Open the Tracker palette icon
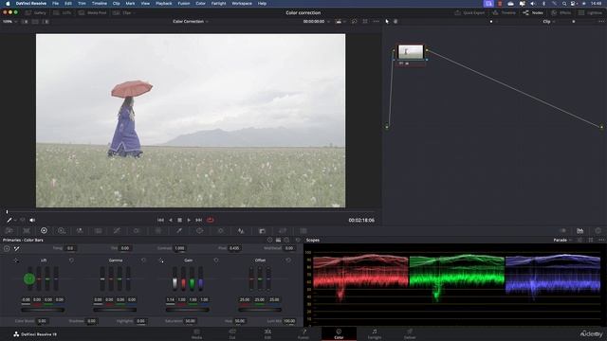Screen dimensions: 607x341 (221, 231)
